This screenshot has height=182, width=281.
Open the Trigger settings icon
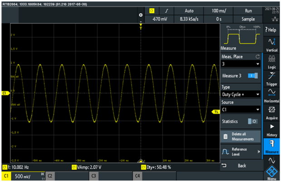pyautogui.click(x=272, y=80)
